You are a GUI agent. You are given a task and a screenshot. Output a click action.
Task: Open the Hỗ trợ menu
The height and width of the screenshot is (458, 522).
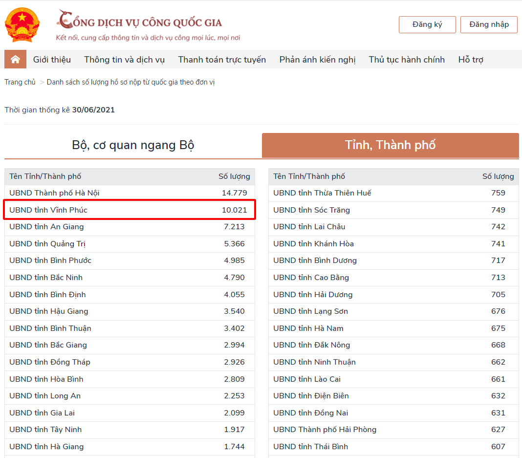point(471,60)
